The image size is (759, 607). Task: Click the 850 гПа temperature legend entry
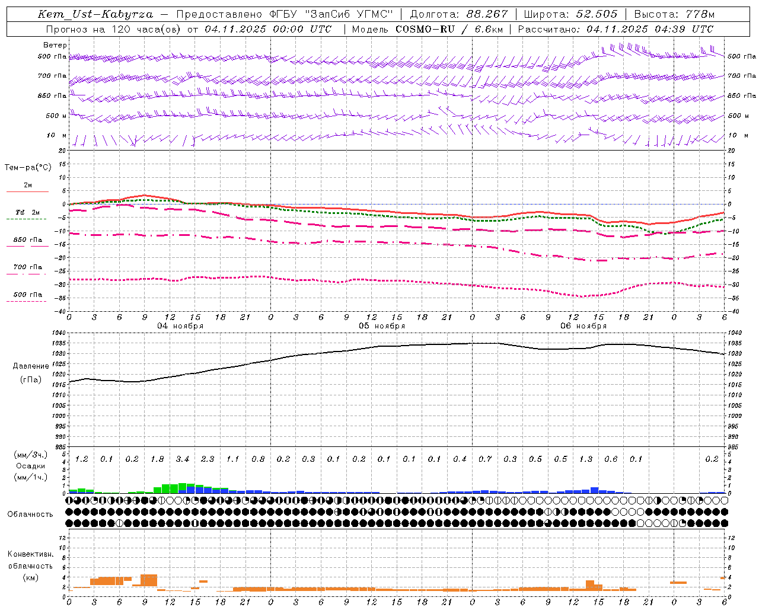28,240
